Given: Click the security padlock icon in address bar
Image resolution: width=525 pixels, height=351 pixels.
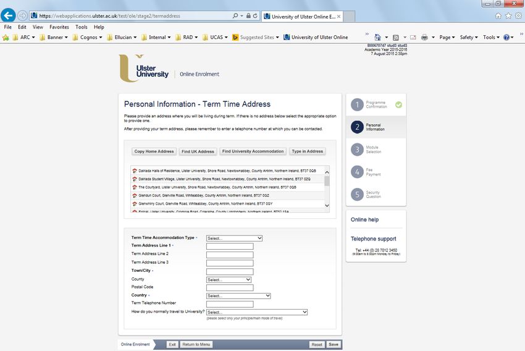Looking at the screenshot, I should pyautogui.click(x=248, y=15).
